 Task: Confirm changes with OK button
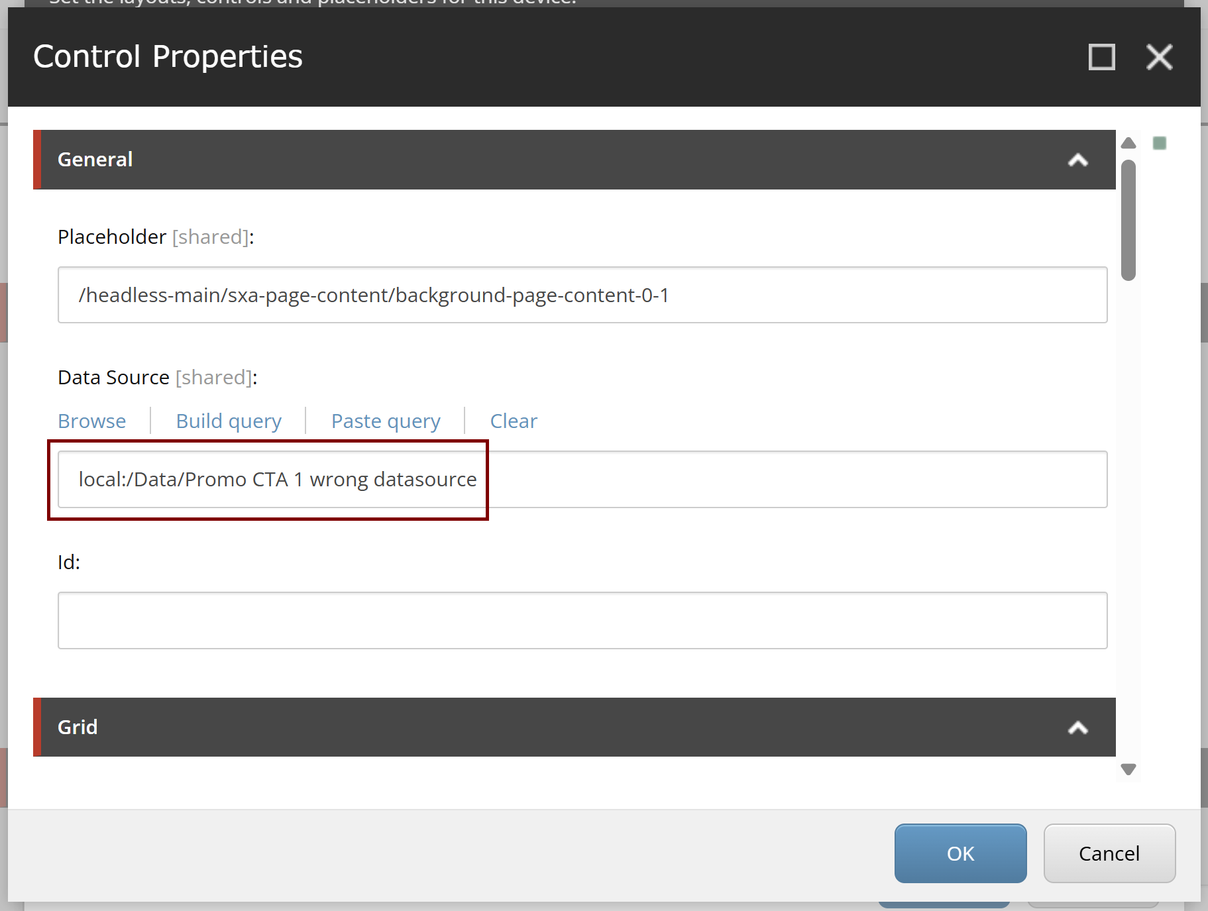pyautogui.click(x=960, y=853)
